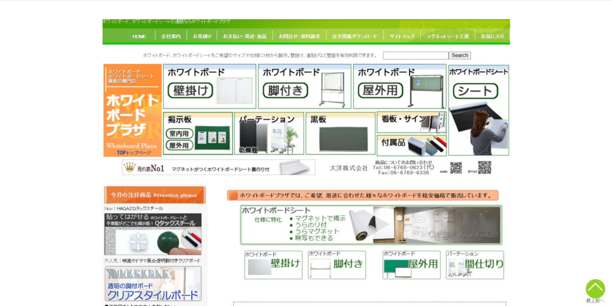Open the HOME menu item
Viewport: 612px width, 306px height.
[139, 36]
